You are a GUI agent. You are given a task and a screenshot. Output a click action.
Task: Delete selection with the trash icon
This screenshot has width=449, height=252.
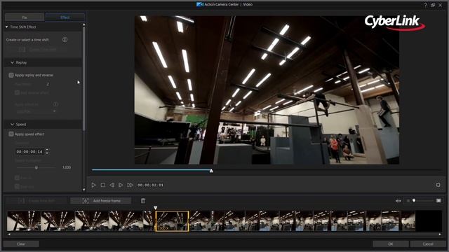click(x=143, y=201)
